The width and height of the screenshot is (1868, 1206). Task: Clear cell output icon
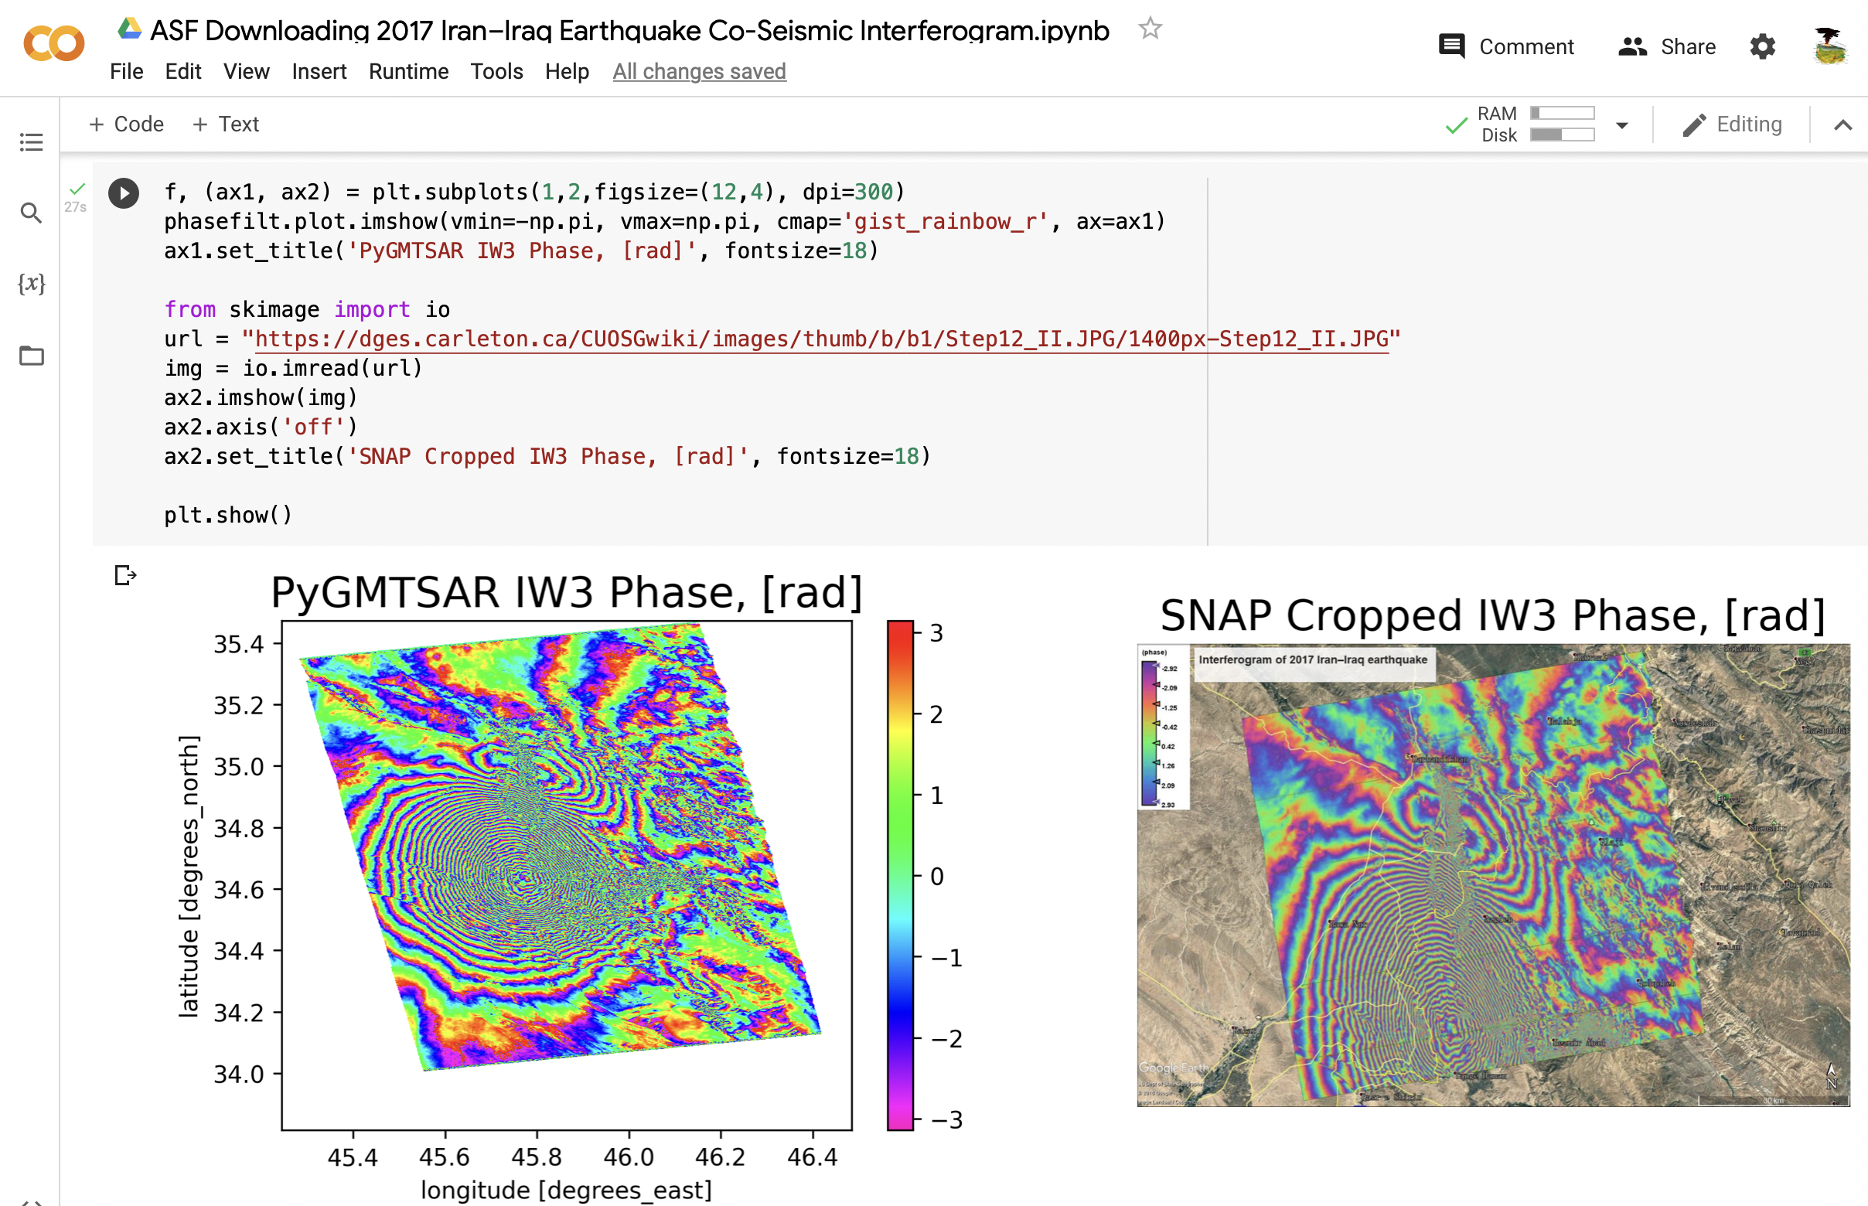tap(125, 576)
